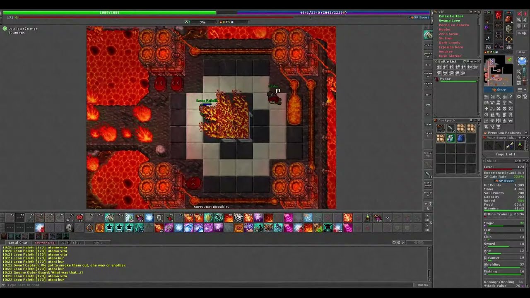
Task: Click the backpack equipment slot
Action: 509,20
